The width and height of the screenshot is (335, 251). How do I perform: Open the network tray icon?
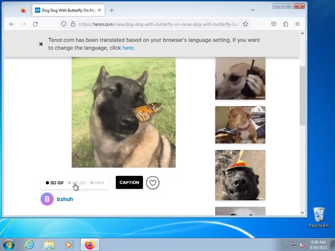[x=294, y=245]
